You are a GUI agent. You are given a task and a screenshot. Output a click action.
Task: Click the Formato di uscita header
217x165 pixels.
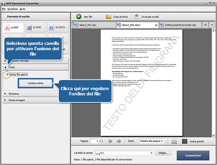click(18, 16)
